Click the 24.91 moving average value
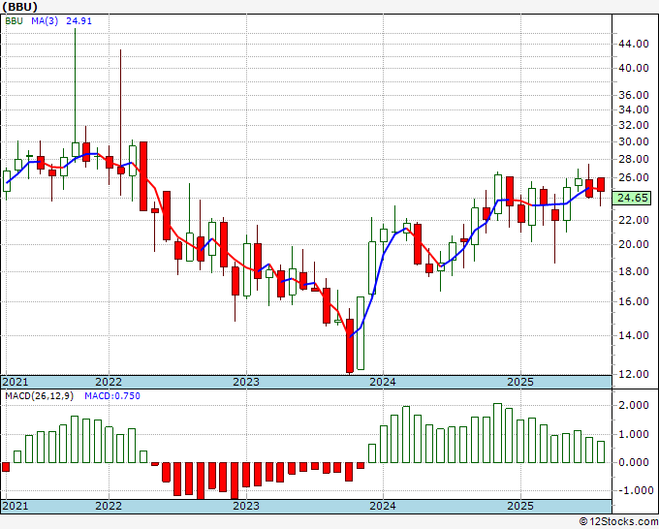Image resolution: width=659 pixels, height=529 pixels. click(x=78, y=20)
